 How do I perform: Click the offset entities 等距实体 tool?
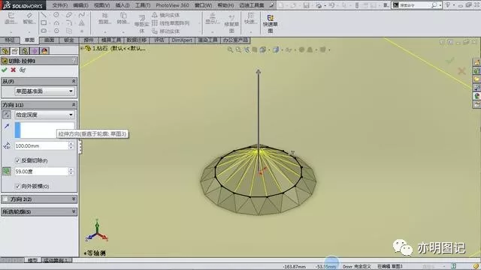tap(142, 24)
